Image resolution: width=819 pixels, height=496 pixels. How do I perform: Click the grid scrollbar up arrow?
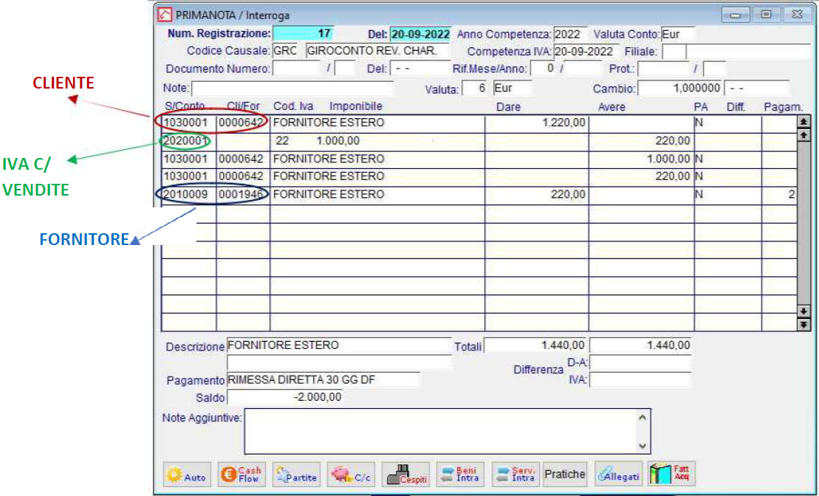(x=803, y=135)
